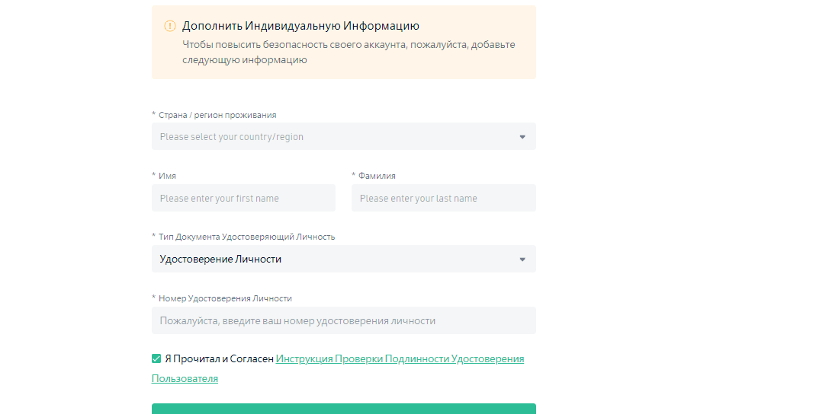Screen dimensions: 829x414
Task: Click the Тип Документа Удостоверяющий Личность label
Action: 246,237
